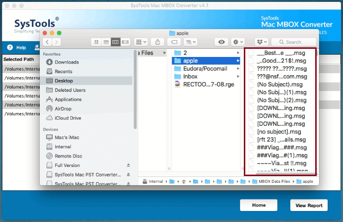Screen dimensions: 343x222
Task: Select the Eudora/Pocomail folder
Action: pos(206,68)
